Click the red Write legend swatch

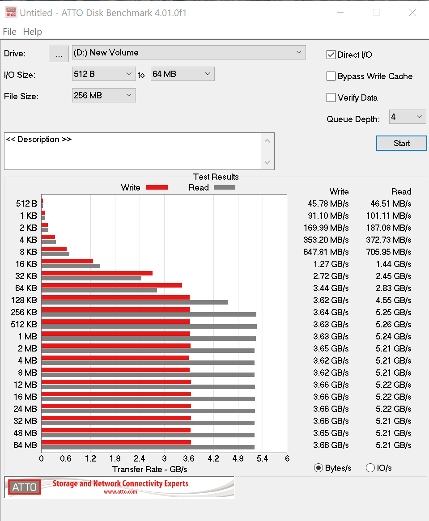click(157, 187)
